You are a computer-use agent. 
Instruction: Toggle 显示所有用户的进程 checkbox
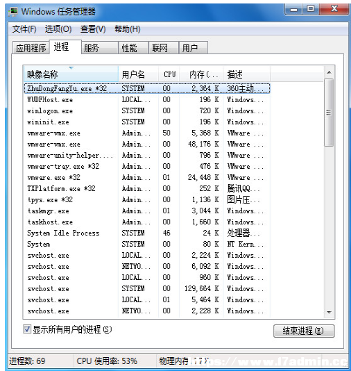pyautogui.click(x=27, y=329)
